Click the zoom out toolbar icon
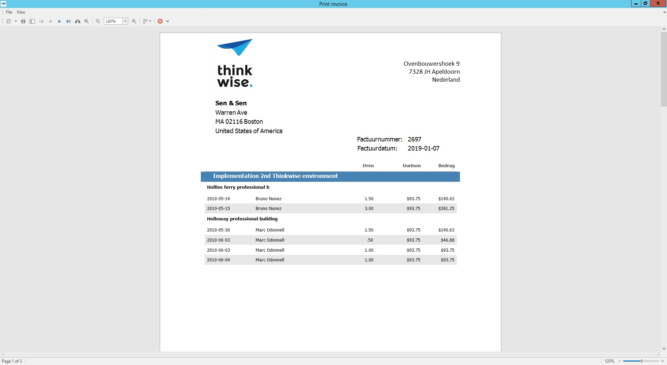Screen dimensions: 667x365 (98, 21)
